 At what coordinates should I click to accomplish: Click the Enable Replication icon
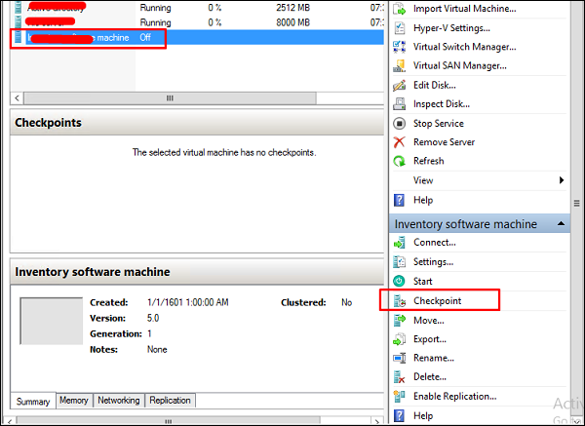click(399, 396)
